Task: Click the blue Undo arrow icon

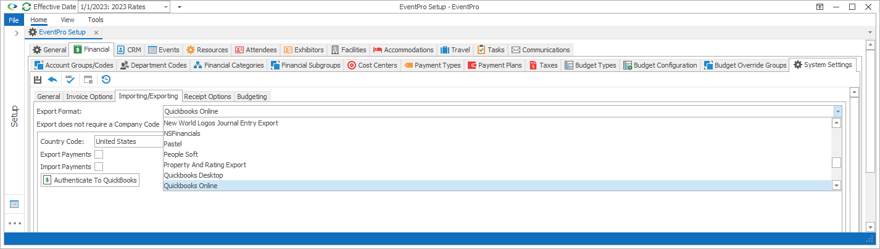Action: coord(52,79)
